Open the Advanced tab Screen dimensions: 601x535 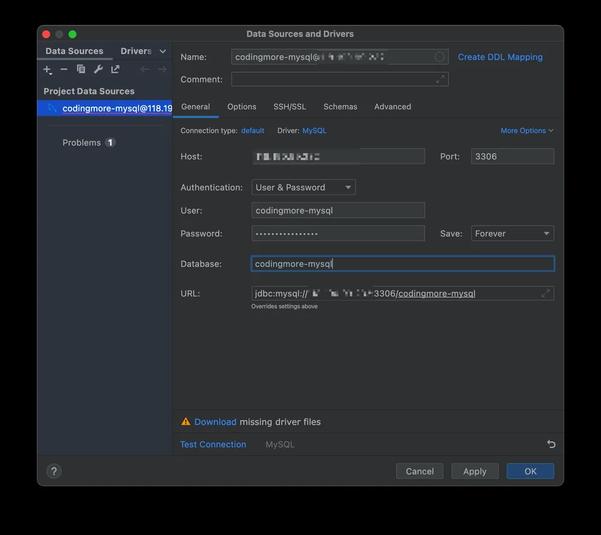coord(392,106)
